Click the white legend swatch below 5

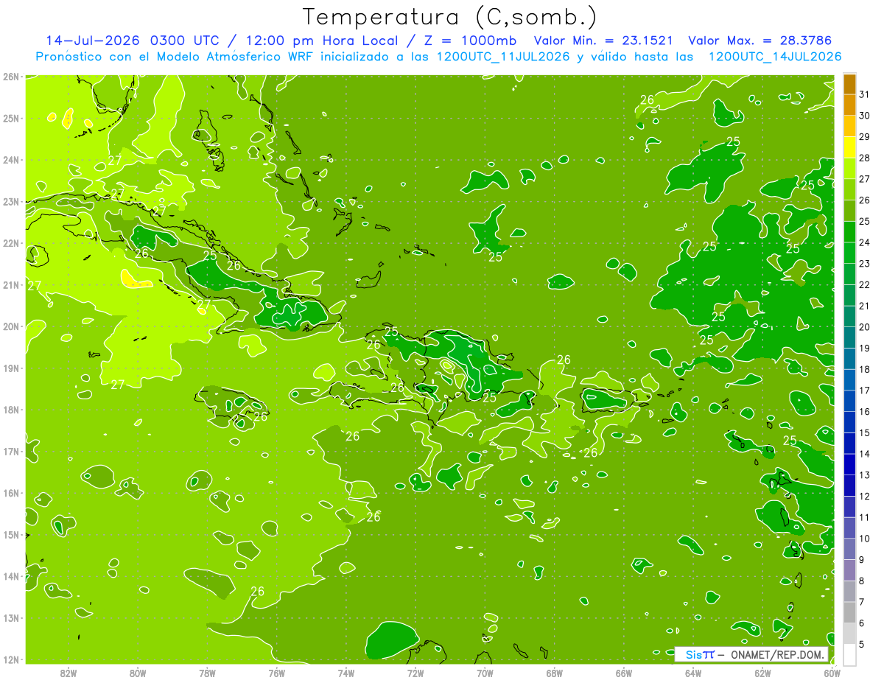(849, 654)
